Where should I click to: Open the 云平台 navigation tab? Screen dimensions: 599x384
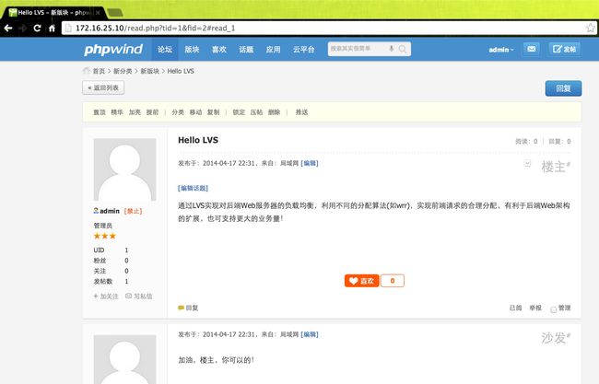click(x=304, y=49)
